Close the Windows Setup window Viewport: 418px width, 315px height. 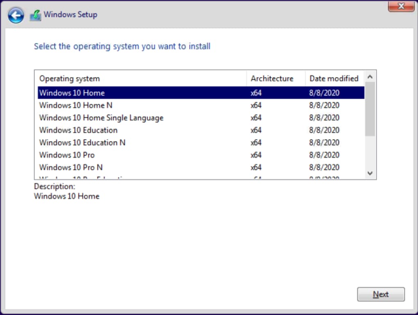tap(401, 6)
